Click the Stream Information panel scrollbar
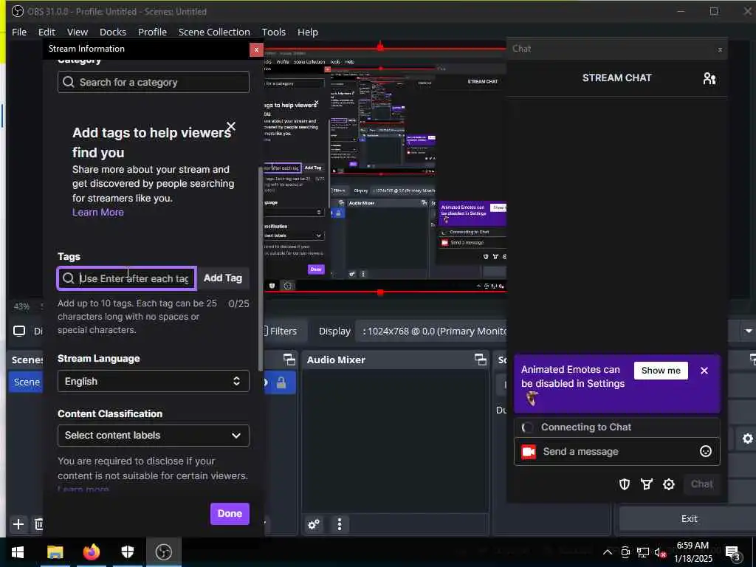 point(261,269)
